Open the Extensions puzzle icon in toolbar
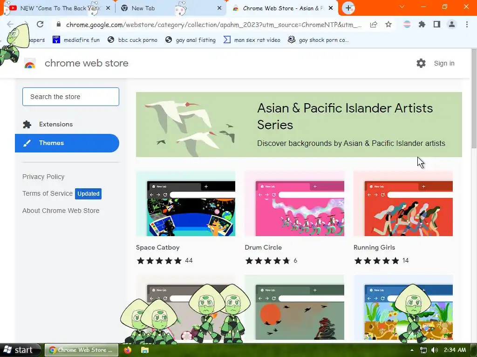This screenshot has width=477, height=357. coord(422,25)
